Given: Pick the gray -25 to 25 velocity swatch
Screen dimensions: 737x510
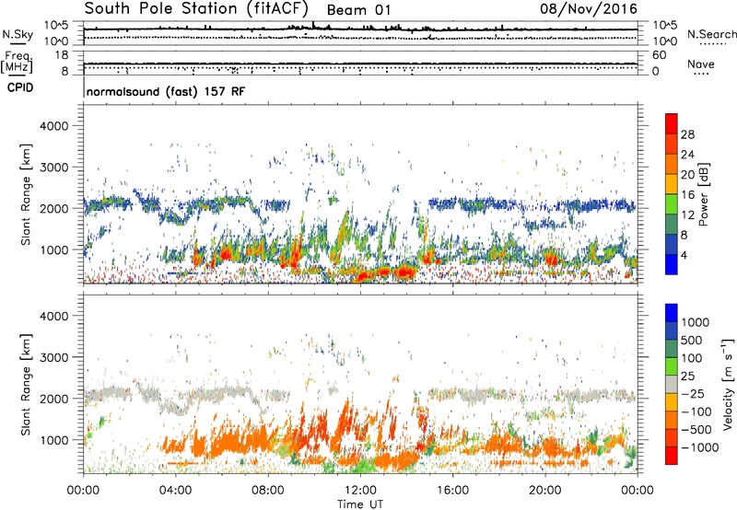Looking at the screenshot, I should point(672,385).
